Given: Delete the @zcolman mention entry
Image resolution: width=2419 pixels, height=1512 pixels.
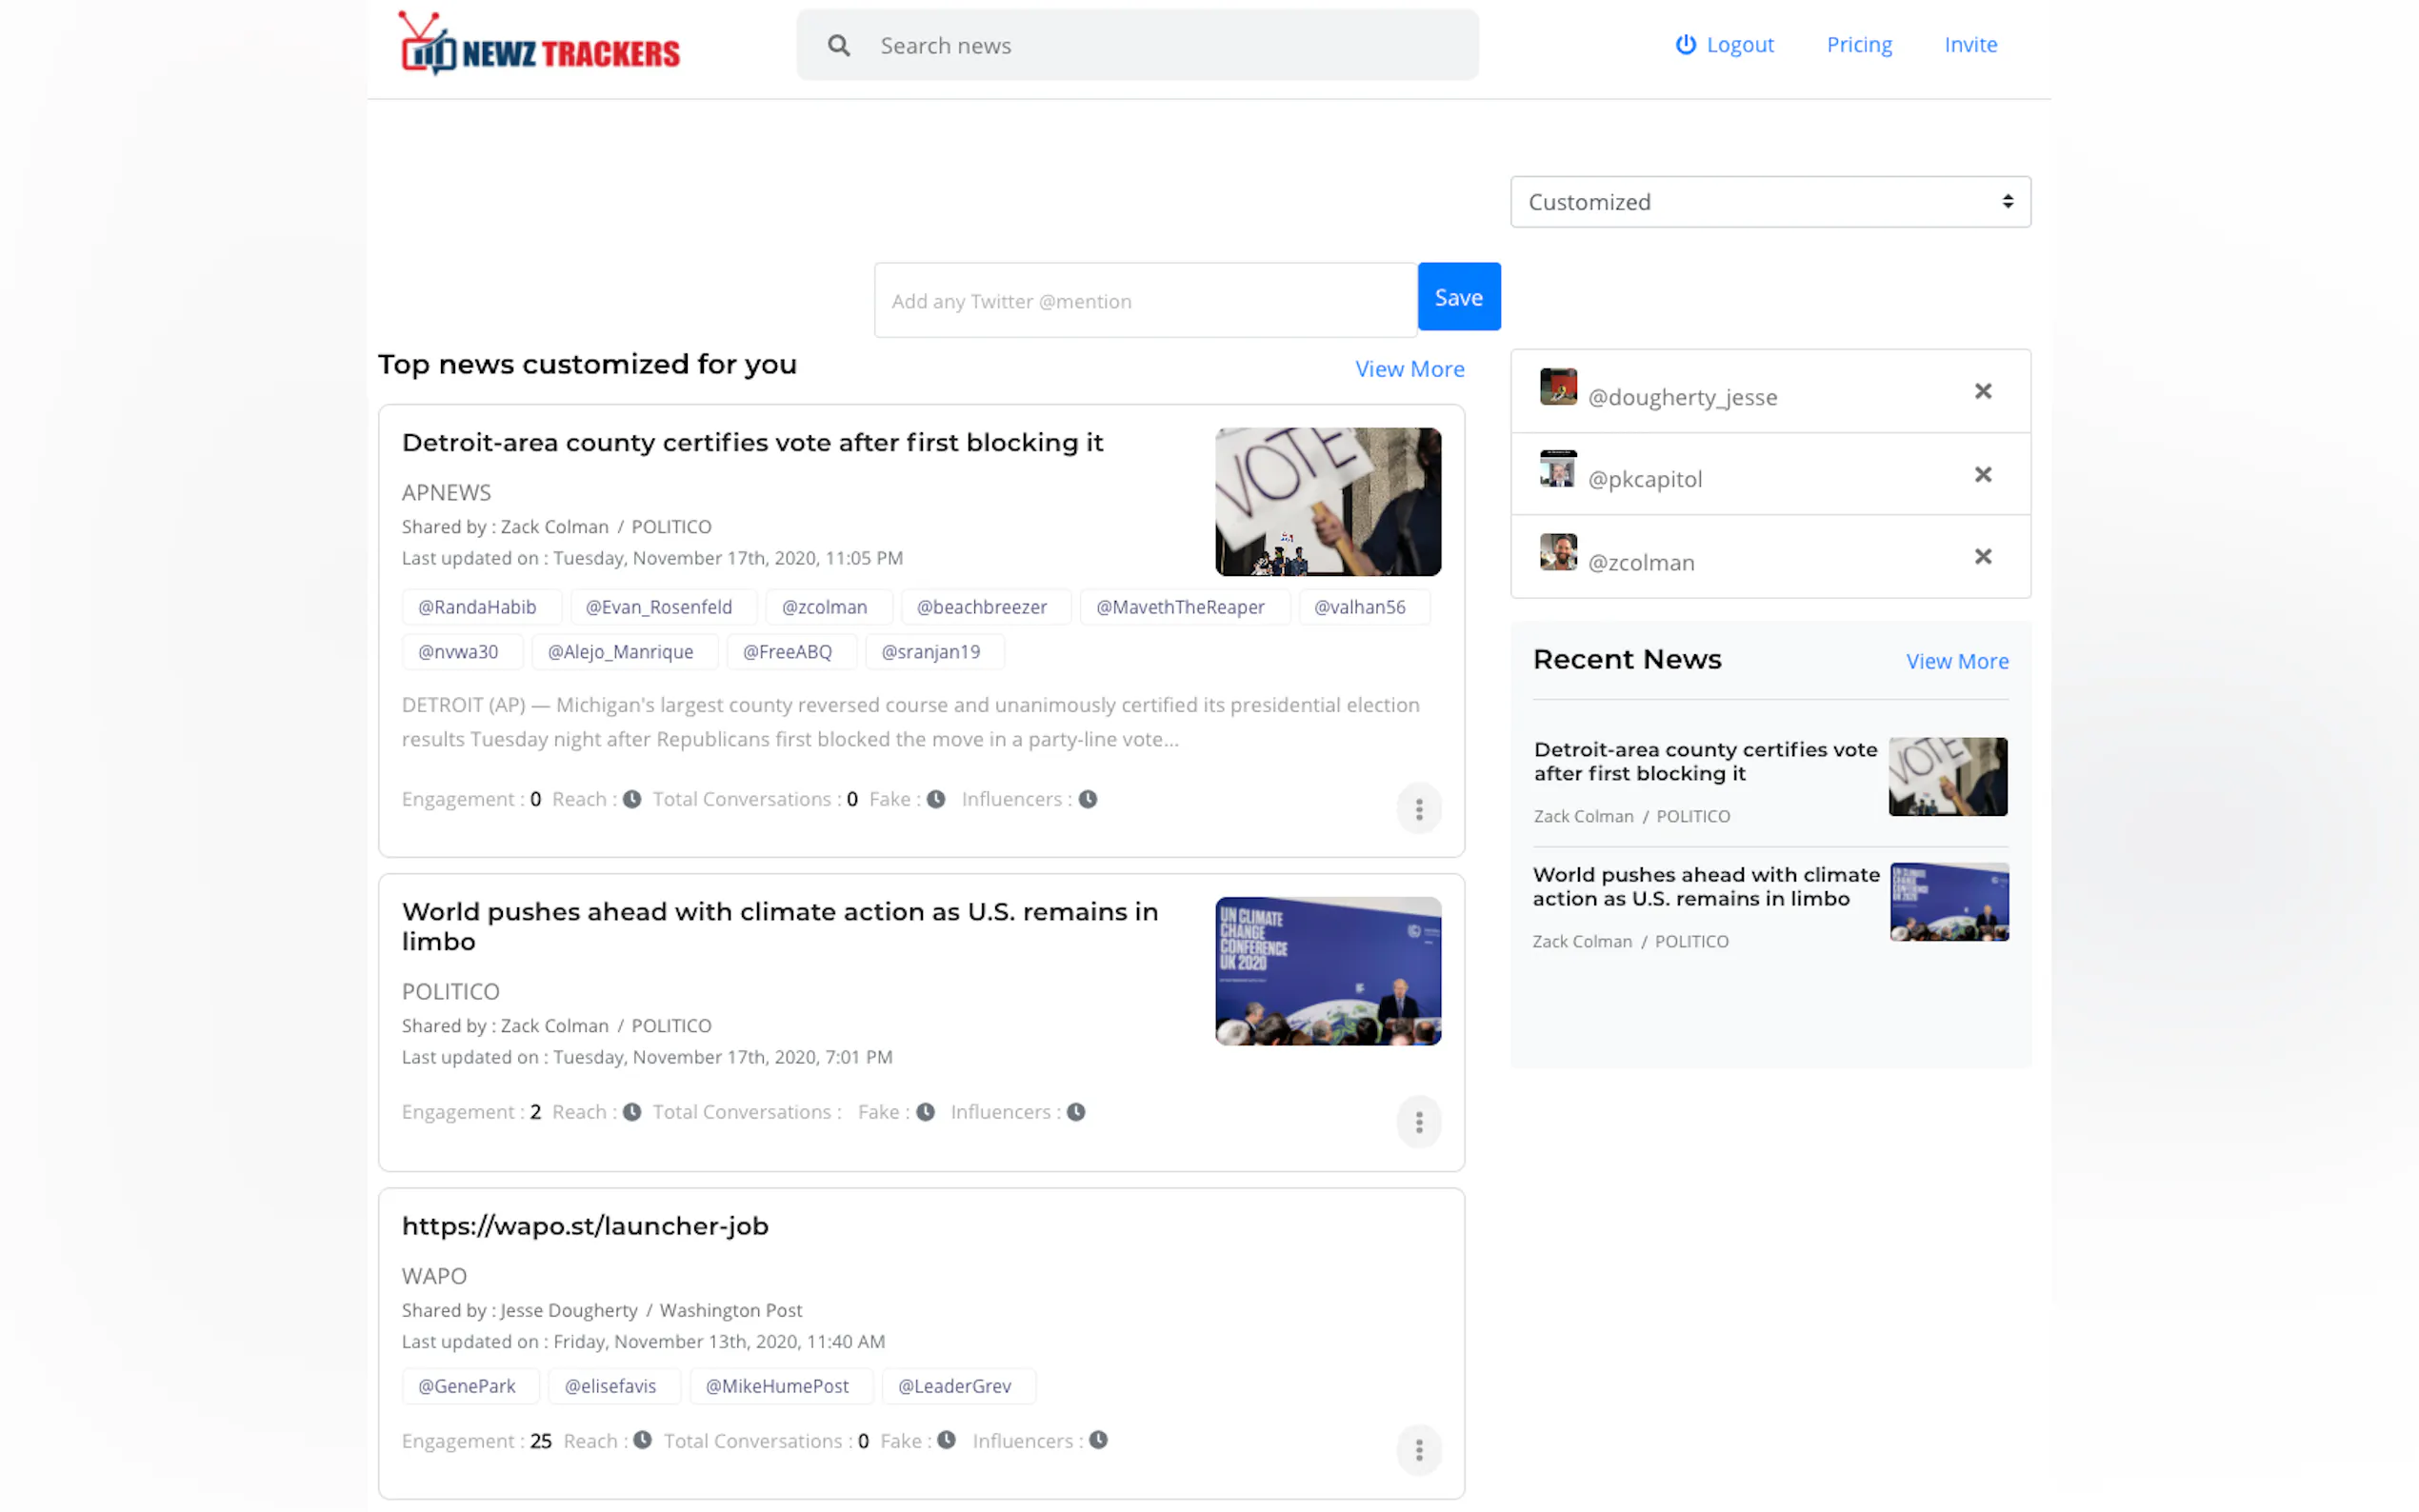Looking at the screenshot, I should click(1982, 557).
